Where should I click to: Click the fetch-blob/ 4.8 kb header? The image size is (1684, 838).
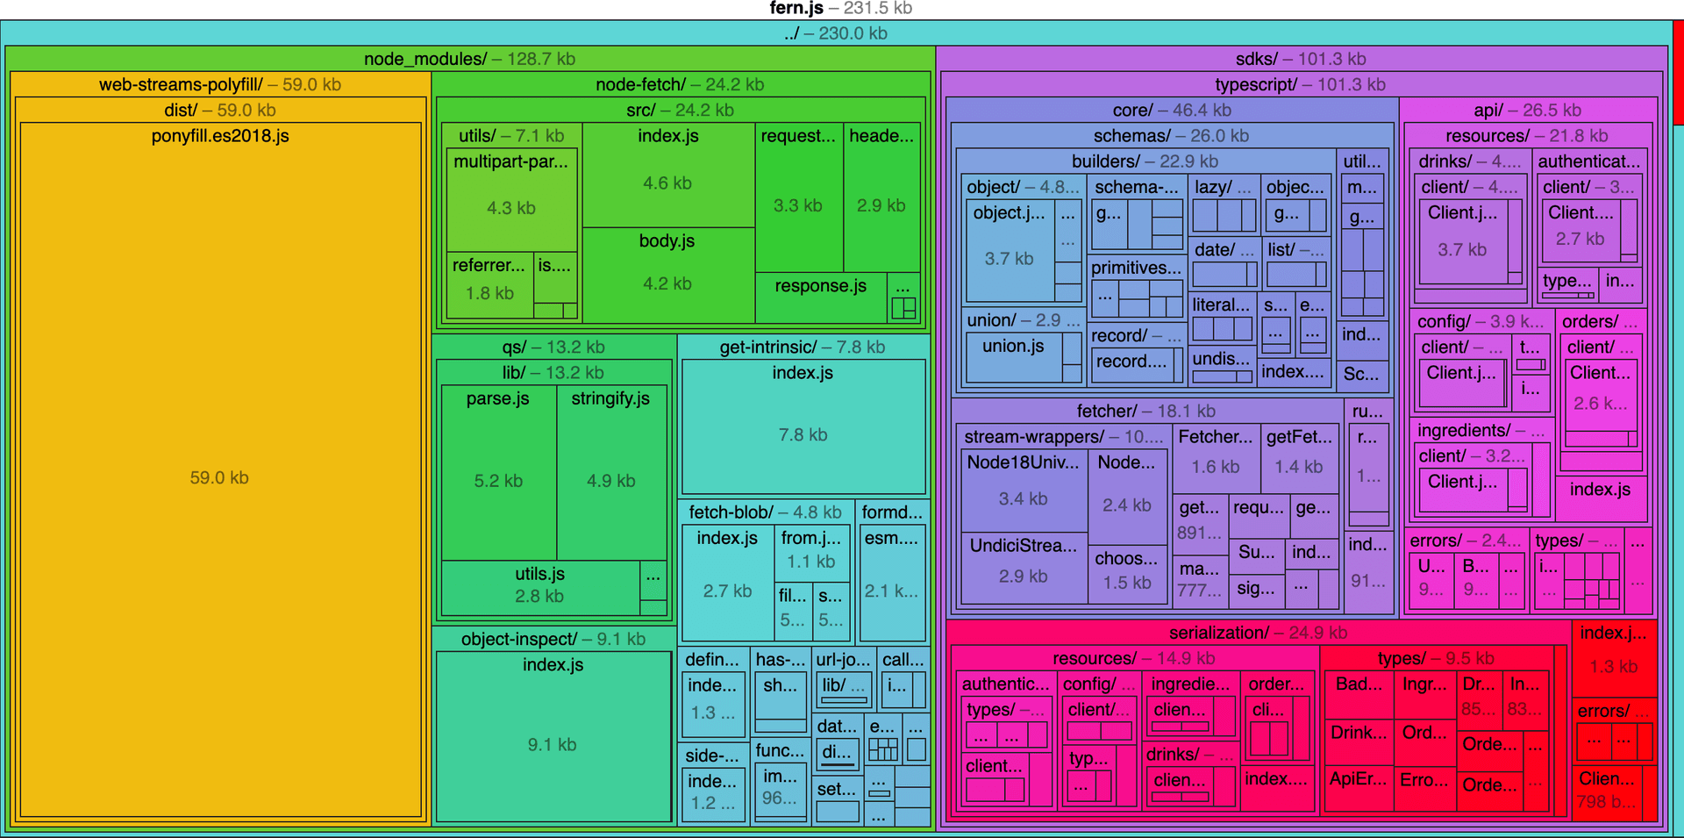tap(764, 512)
